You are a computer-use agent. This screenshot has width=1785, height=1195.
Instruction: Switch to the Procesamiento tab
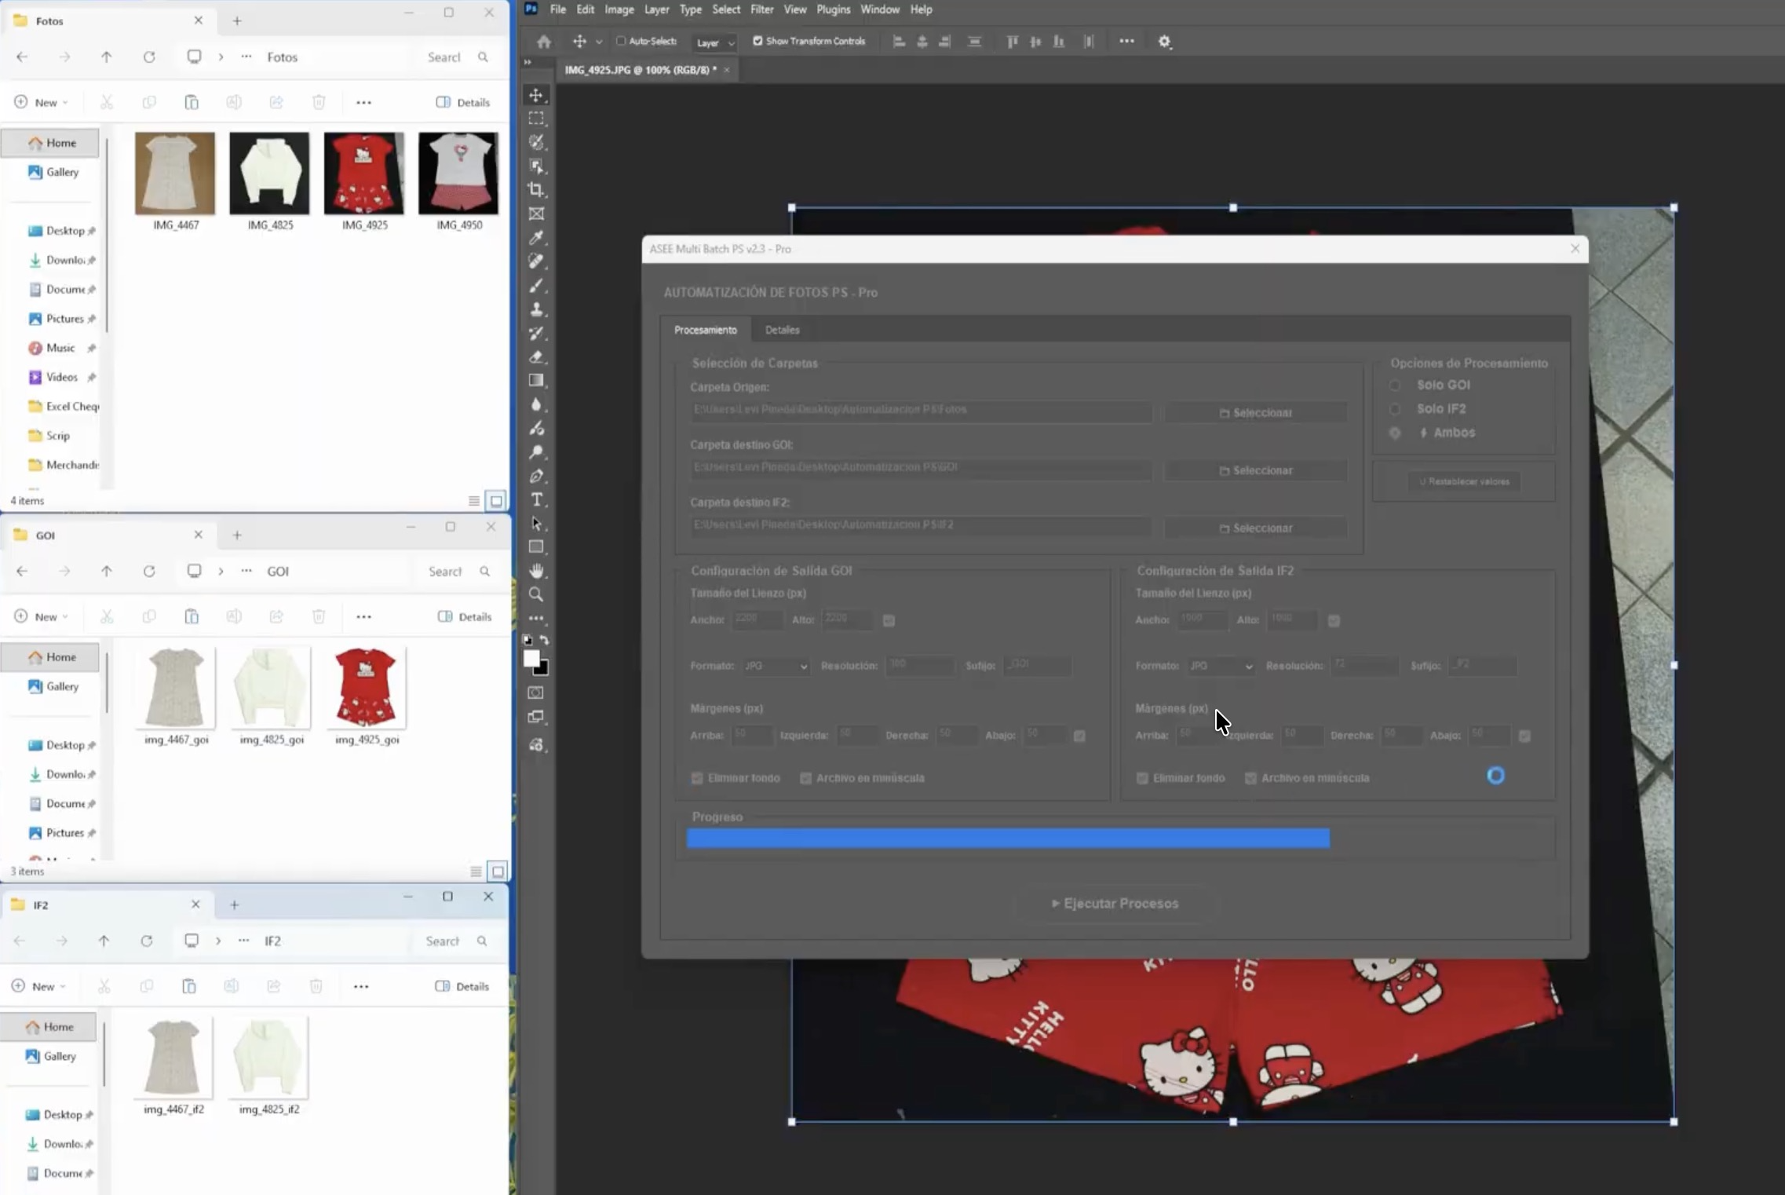point(705,330)
